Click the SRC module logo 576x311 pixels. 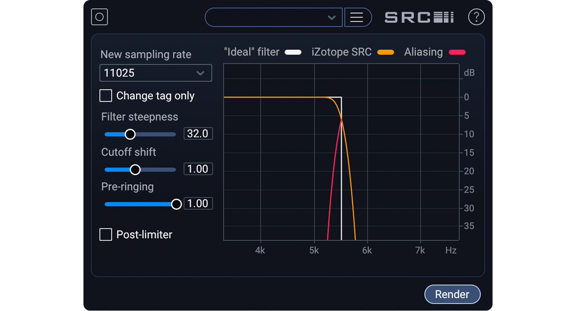(418, 17)
